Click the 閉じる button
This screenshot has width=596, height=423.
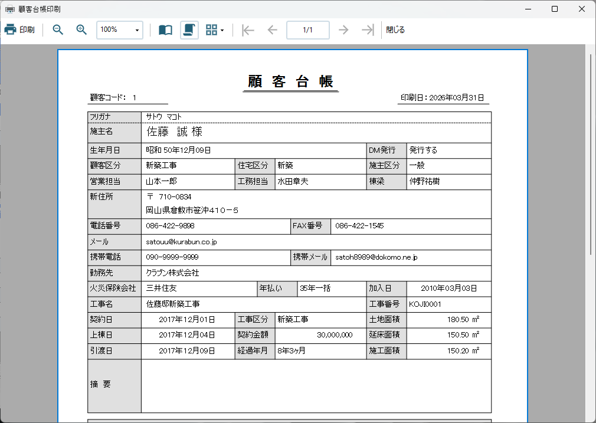coord(395,29)
